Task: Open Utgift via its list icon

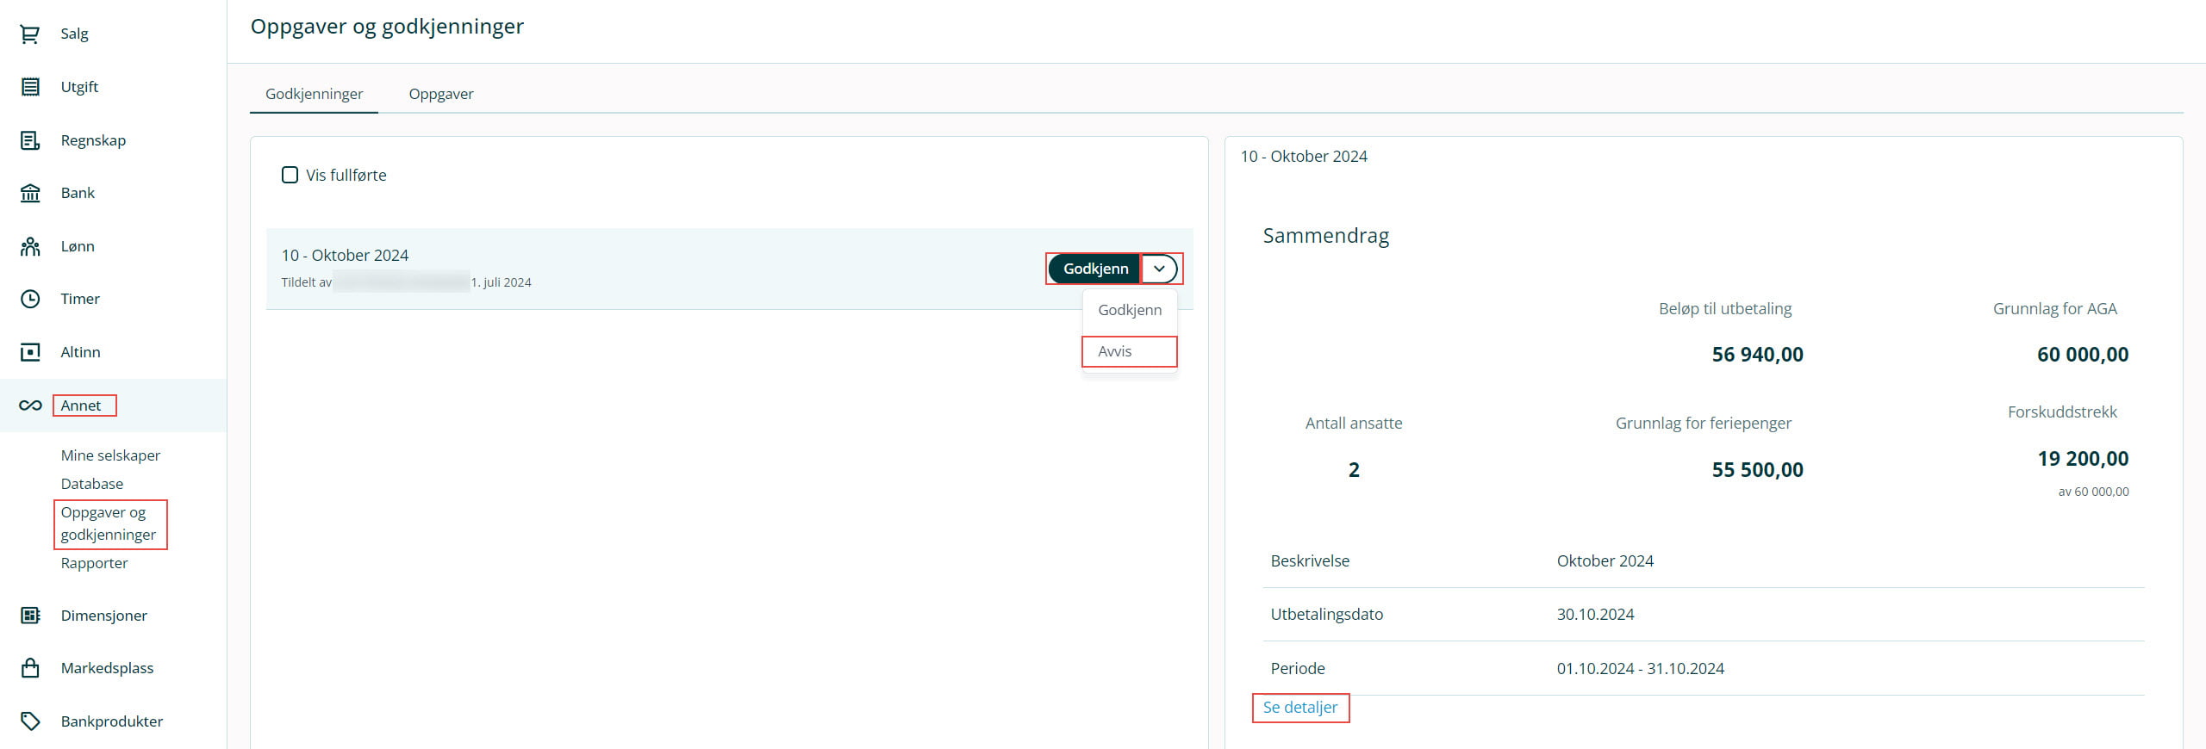Action: 30,87
